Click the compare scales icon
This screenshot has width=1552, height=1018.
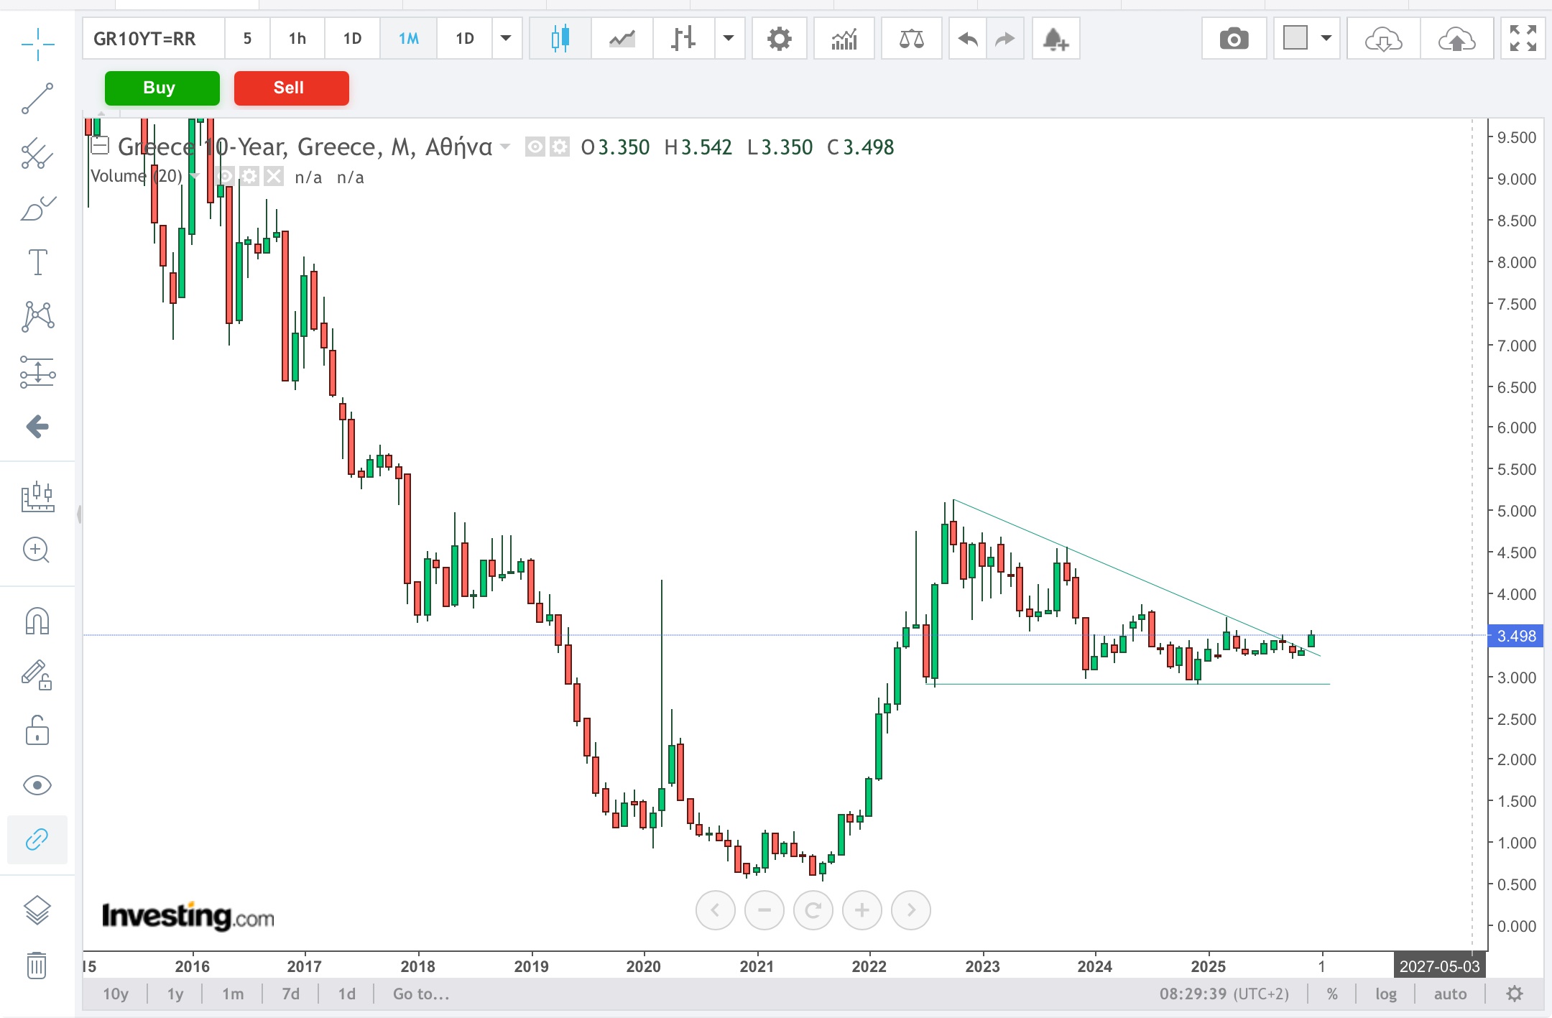click(911, 39)
